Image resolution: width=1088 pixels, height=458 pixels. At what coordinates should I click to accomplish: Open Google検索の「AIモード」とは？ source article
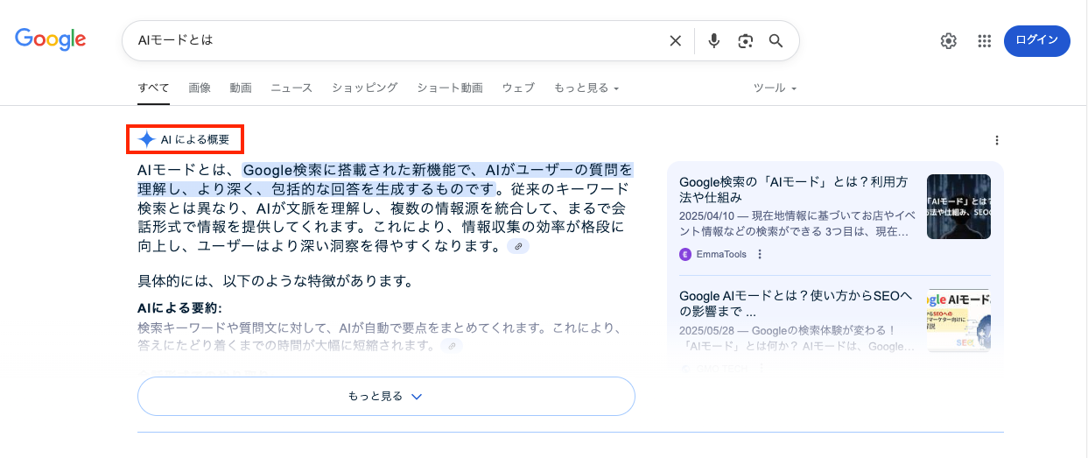pos(796,191)
